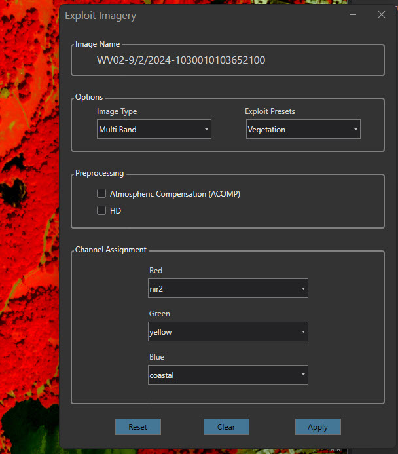Viewport: 398px width, 454px height.
Task: Minimize the Exploit Imagery dialog
Action: point(353,15)
